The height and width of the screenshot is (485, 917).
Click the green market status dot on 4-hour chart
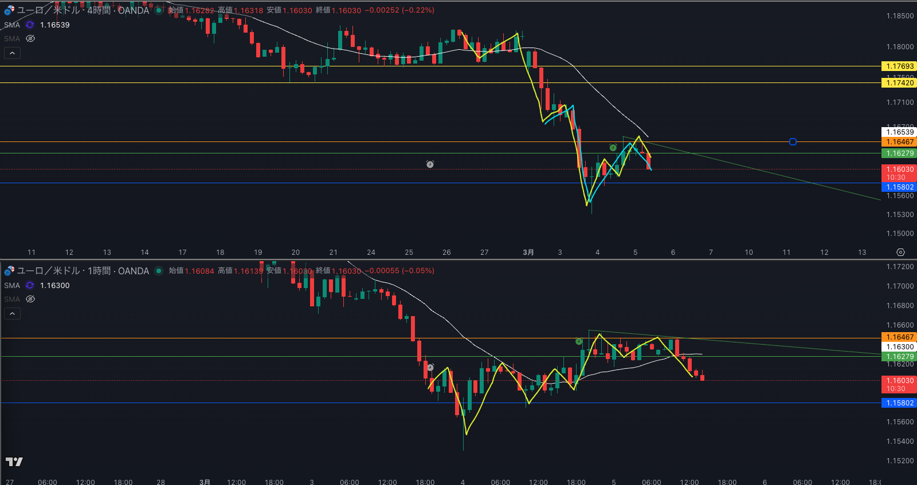tap(159, 10)
